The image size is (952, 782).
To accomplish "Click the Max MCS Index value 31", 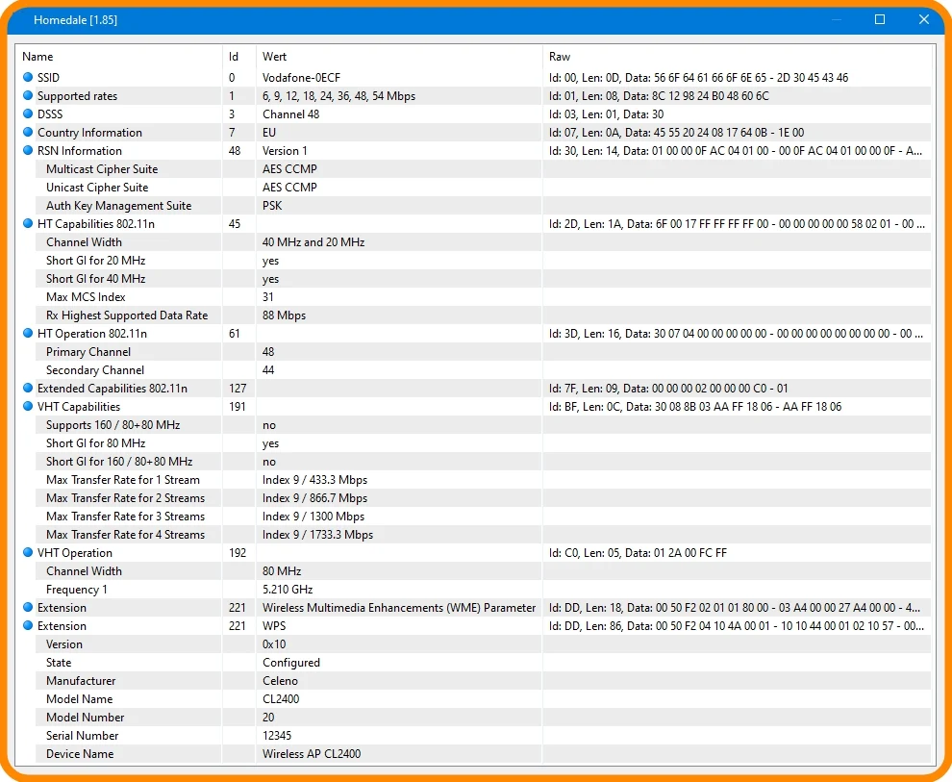I will 267,297.
